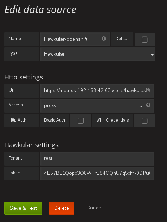Open the Type dropdown showing Hawkular
167x222 pixels.
tap(98, 54)
